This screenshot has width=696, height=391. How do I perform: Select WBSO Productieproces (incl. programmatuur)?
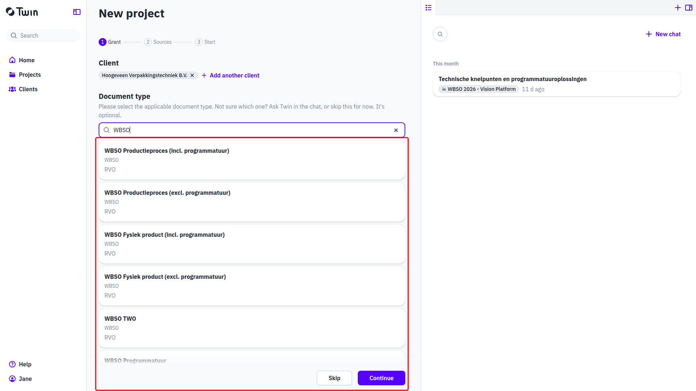(x=252, y=160)
